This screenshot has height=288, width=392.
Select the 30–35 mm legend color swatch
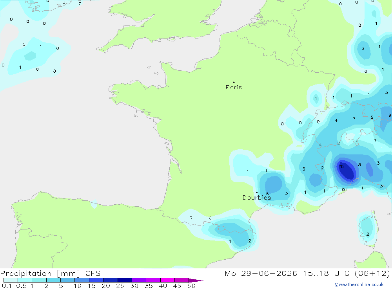tap(139, 280)
